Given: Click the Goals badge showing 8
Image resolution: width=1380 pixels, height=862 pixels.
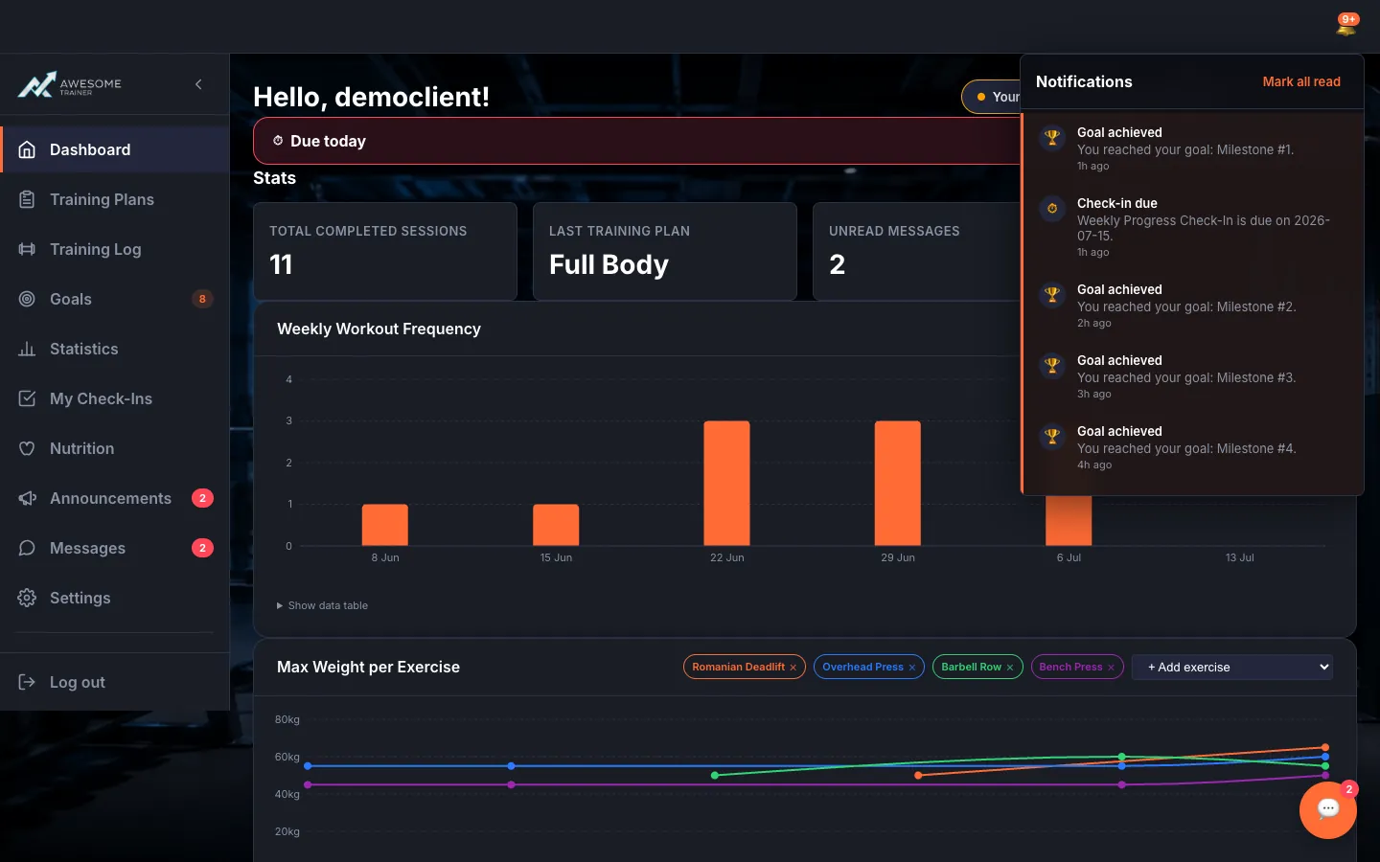Looking at the screenshot, I should [x=202, y=299].
